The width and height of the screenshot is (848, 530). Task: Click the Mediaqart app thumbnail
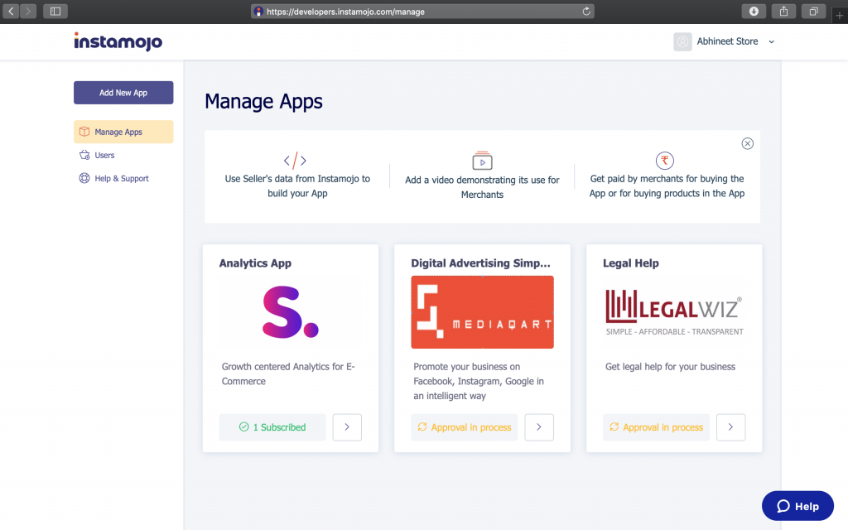click(482, 312)
